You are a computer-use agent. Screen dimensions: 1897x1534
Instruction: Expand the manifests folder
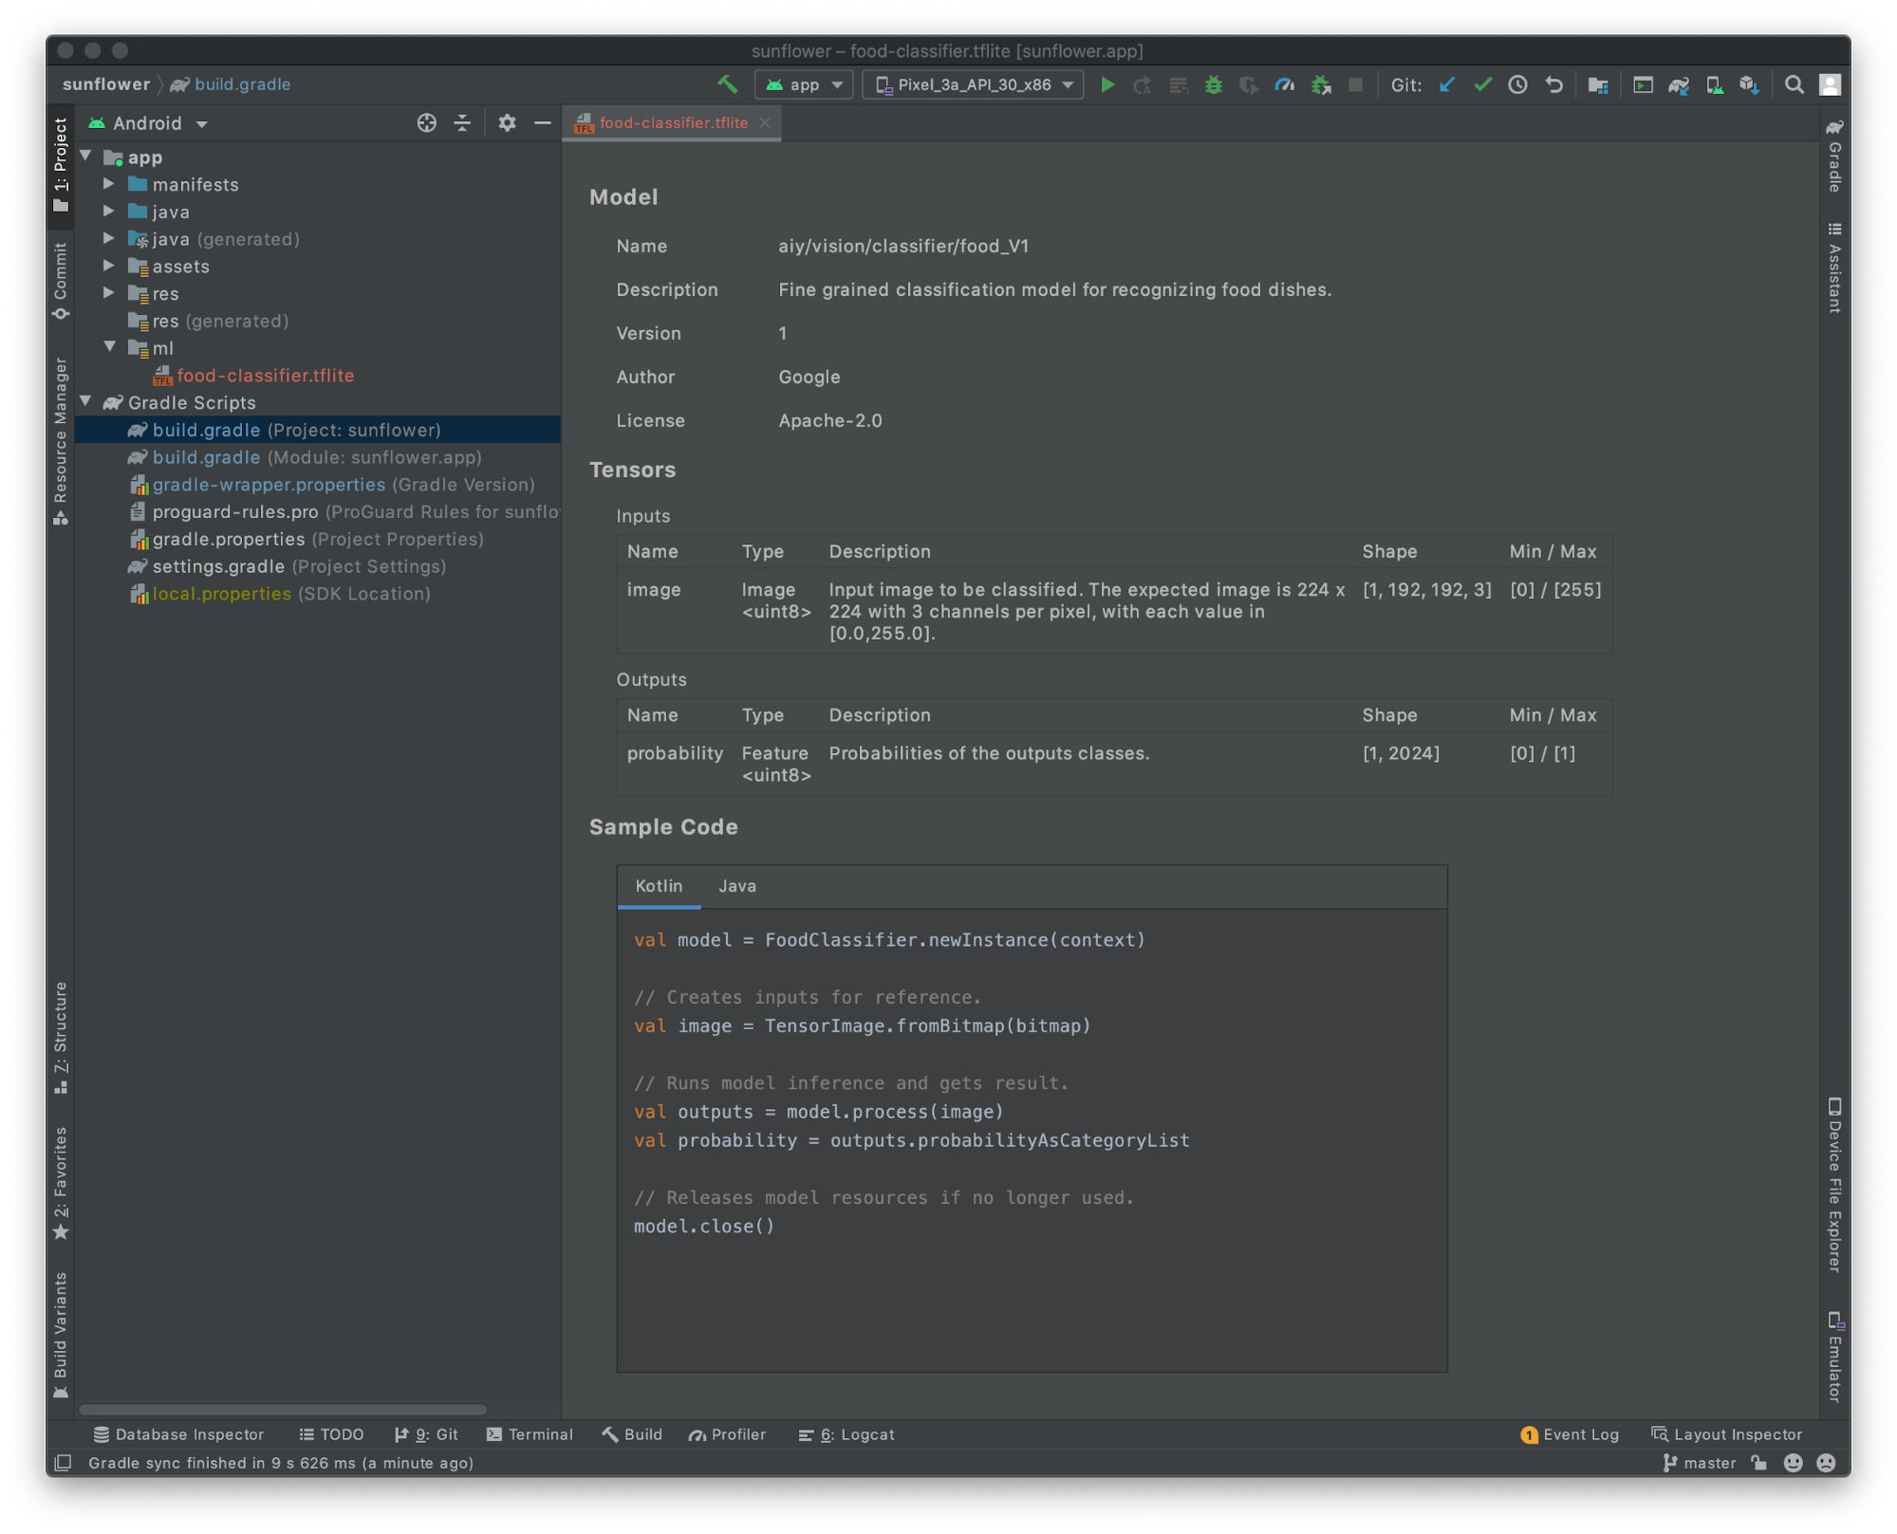point(110,184)
